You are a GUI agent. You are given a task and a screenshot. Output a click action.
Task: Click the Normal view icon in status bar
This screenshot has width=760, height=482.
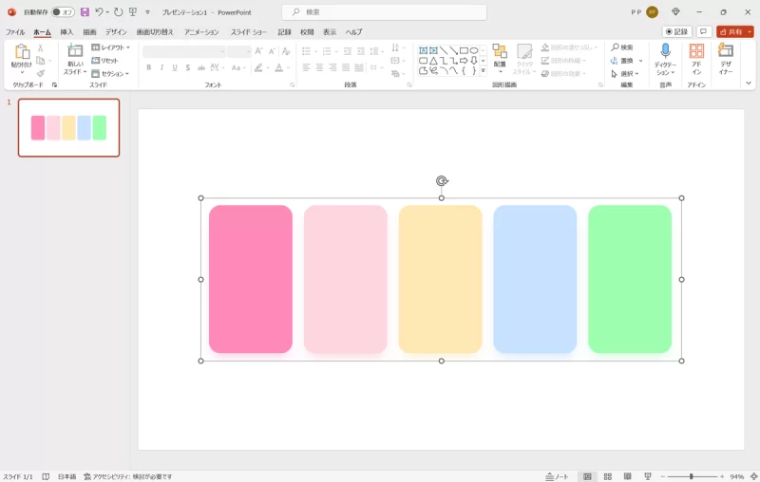click(x=587, y=476)
